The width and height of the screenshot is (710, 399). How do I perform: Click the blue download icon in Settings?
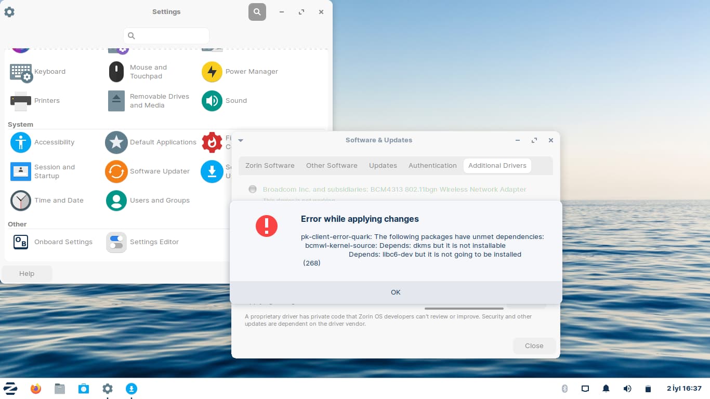click(x=212, y=171)
